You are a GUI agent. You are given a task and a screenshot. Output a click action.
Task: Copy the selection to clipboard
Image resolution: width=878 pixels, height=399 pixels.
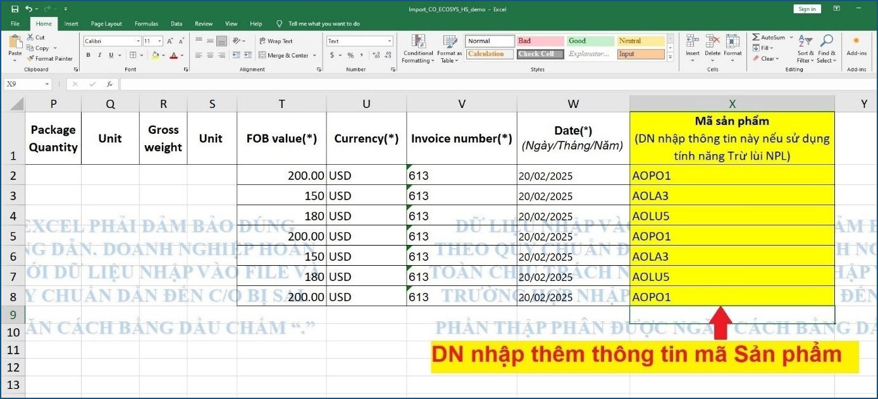[x=39, y=48]
